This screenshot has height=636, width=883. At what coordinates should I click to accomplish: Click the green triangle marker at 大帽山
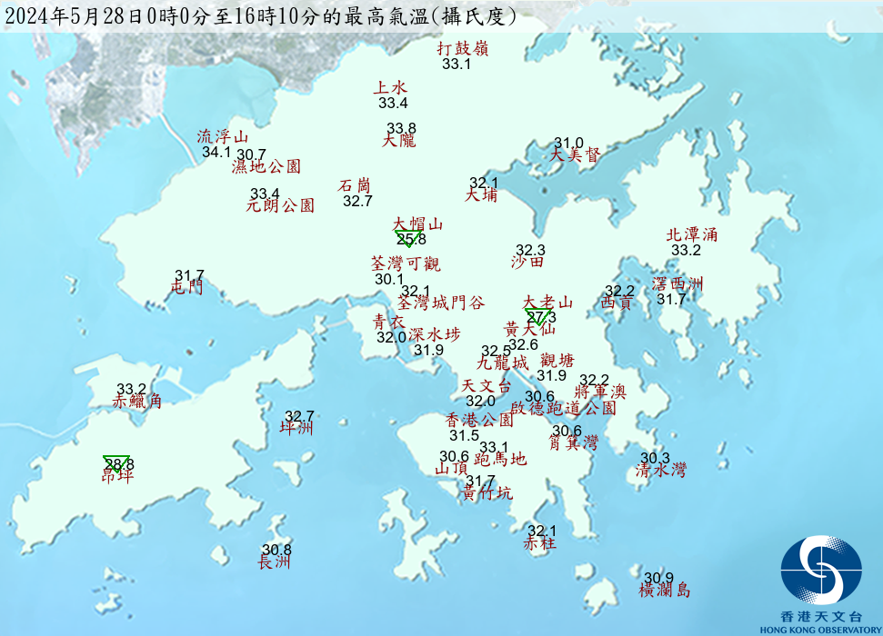tap(406, 237)
